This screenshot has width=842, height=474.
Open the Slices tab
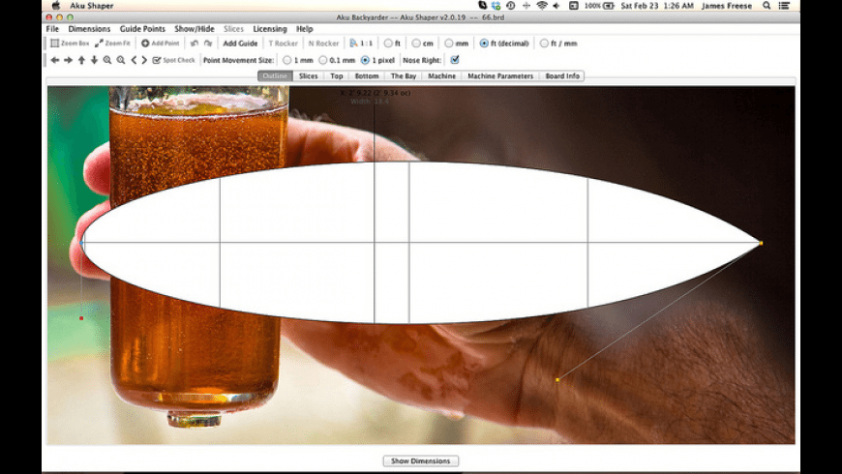coord(308,75)
